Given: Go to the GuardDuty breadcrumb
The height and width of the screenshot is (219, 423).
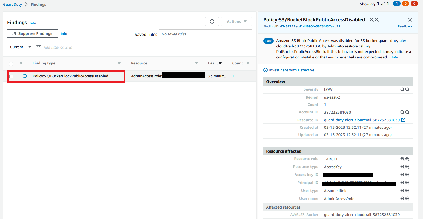Looking at the screenshot, I should [13, 4].
